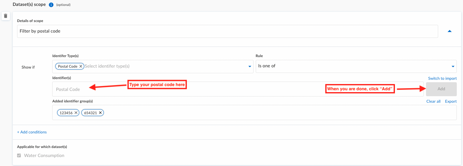The height and width of the screenshot is (166, 463).
Task: Select the 123456 identifier chip text
Action: pos(66,113)
